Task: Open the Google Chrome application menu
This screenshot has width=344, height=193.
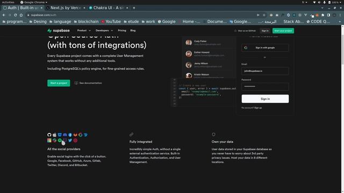Action: [x=33, y=2]
